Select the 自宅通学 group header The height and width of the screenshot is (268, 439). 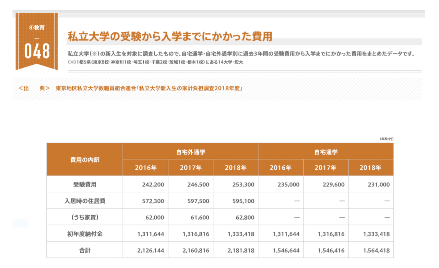click(x=325, y=152)
